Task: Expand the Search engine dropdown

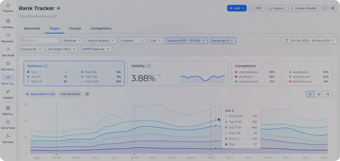Action: [x=101, y=41]
